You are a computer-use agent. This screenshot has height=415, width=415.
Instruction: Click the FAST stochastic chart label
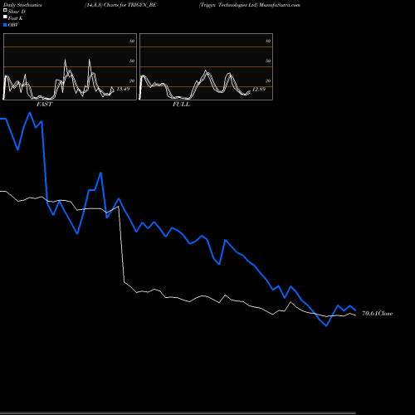(x=44, y=105)
